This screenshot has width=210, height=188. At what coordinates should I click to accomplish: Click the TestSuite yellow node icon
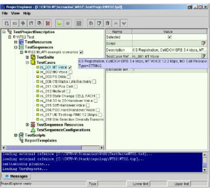[33, 57]
